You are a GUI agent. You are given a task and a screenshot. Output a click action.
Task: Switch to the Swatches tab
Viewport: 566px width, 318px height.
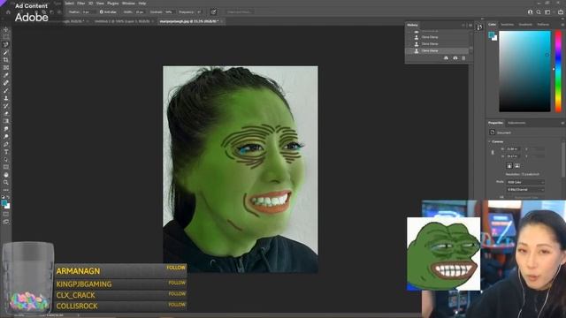[507, 25]
